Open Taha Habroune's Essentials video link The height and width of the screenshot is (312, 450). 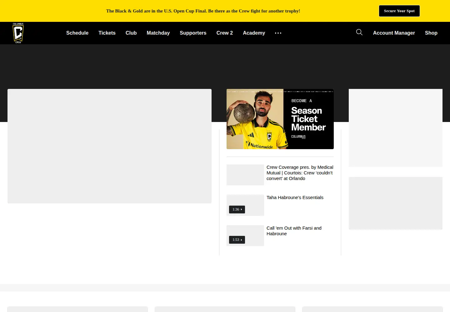295,197
